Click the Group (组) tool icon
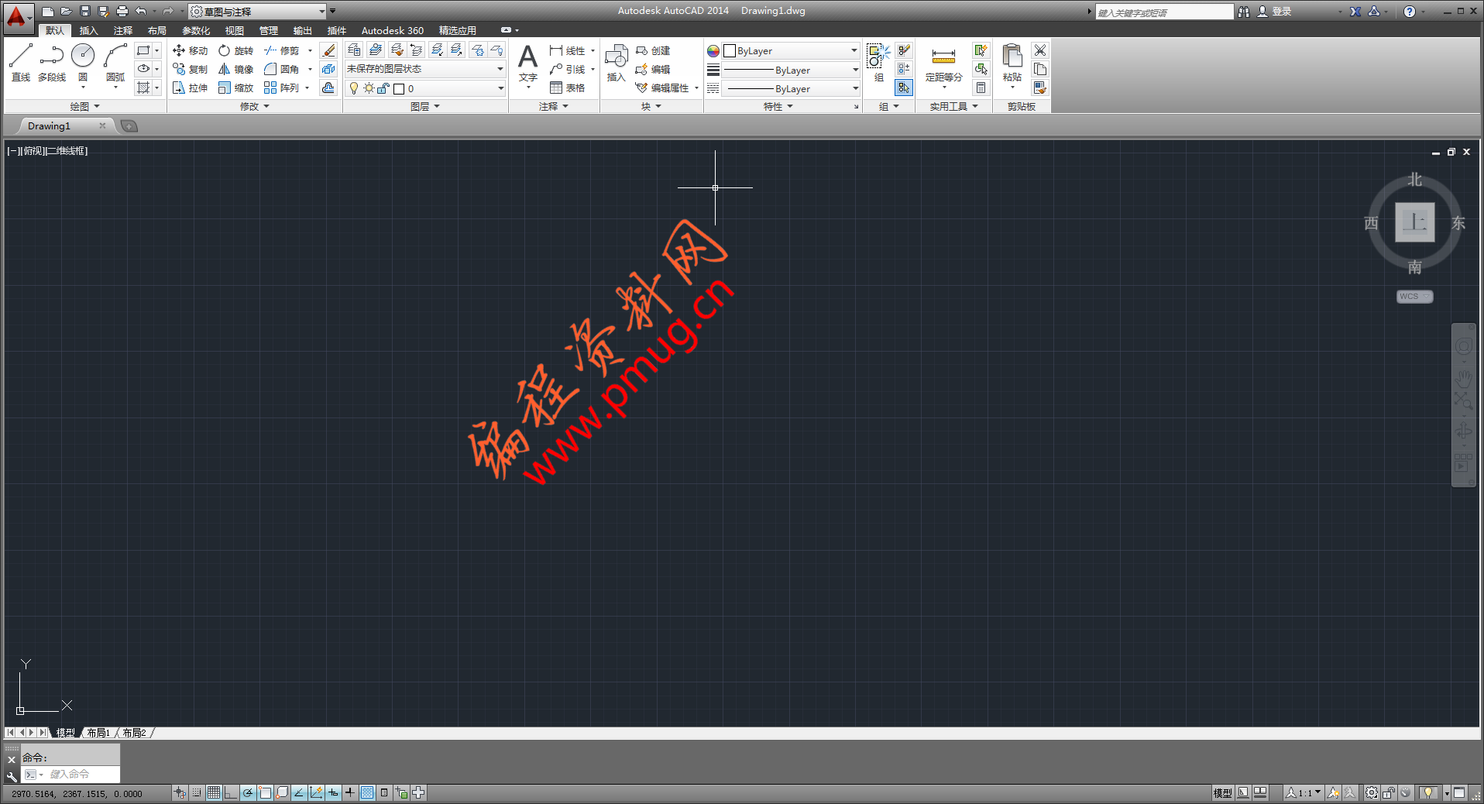The width and height of the screenshot is (1484, 804). pos(878,62)
